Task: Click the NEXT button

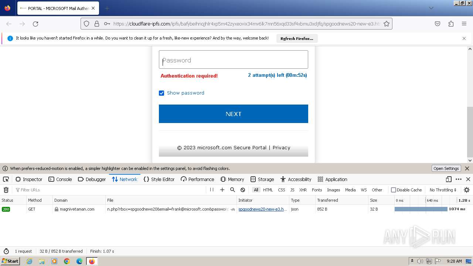Action: 233,114
